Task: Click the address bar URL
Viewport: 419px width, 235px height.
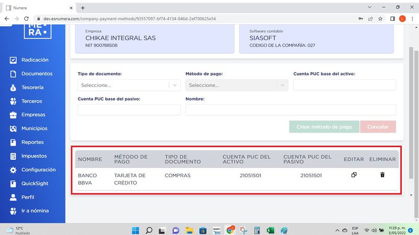Action: click(x=129, y=19)
